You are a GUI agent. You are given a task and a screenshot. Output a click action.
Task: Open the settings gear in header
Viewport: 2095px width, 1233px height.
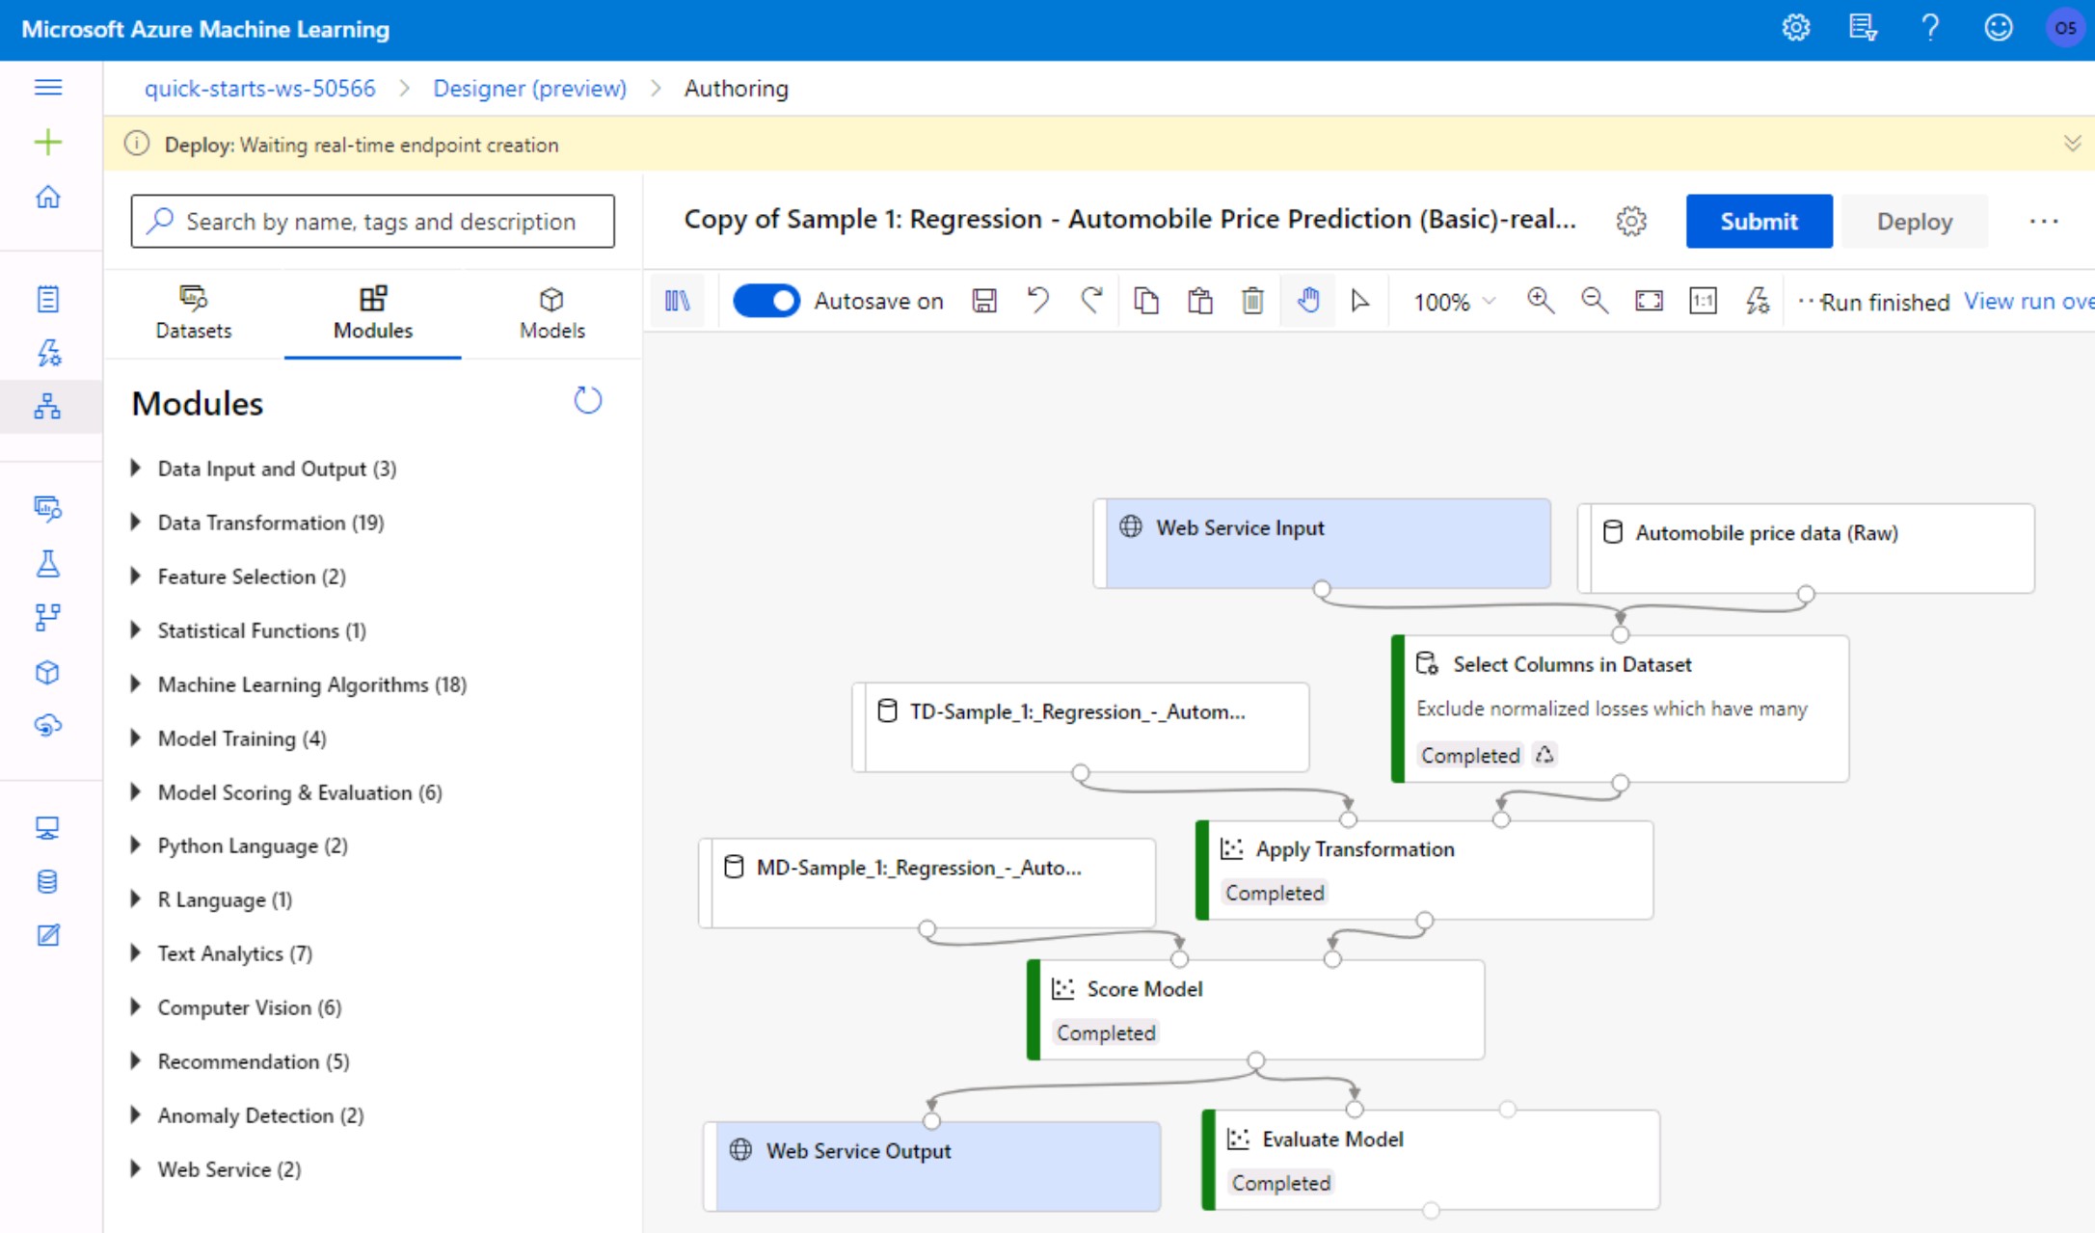tap(1795, 28)
